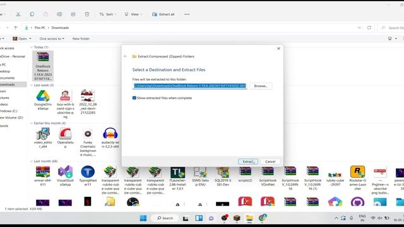This screenshot has width=404, height=227.
Task: Select the SSMS-Setup-ENU file
Action: click(x=200, y=177)
